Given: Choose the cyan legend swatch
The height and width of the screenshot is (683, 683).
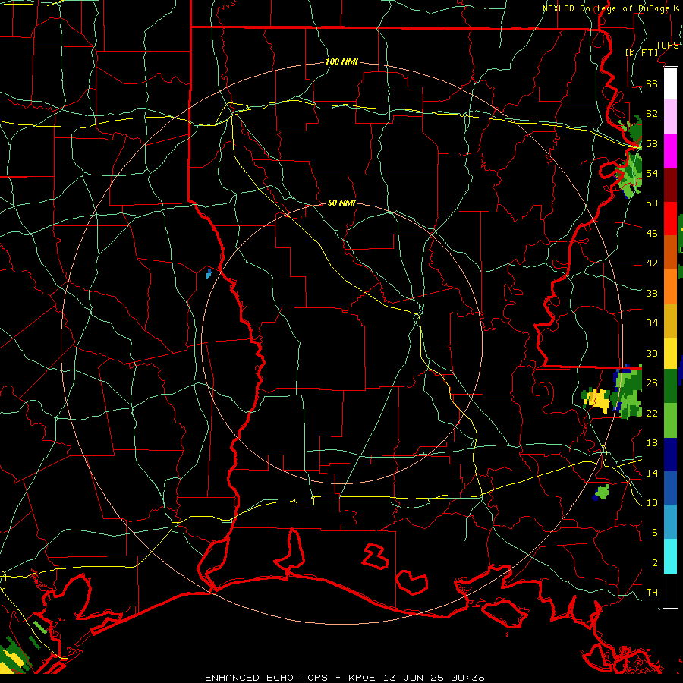Looking at the screenshot, I should (x=670, y=556).
